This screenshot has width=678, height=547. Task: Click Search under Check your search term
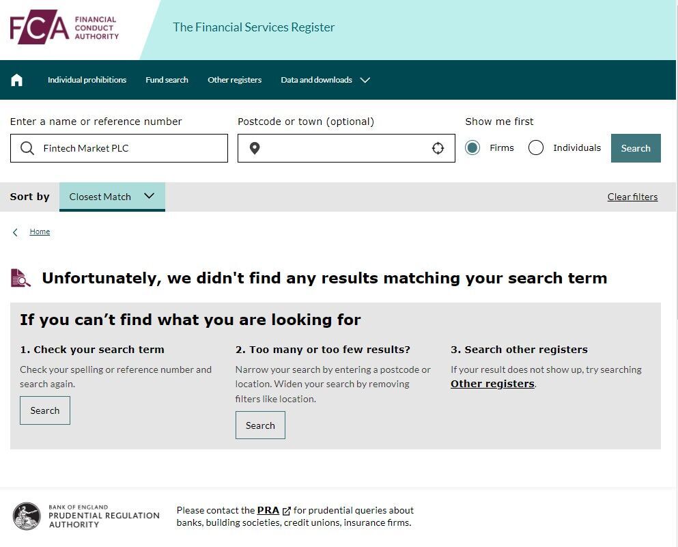pyautogui.click(x=45, y=410)
